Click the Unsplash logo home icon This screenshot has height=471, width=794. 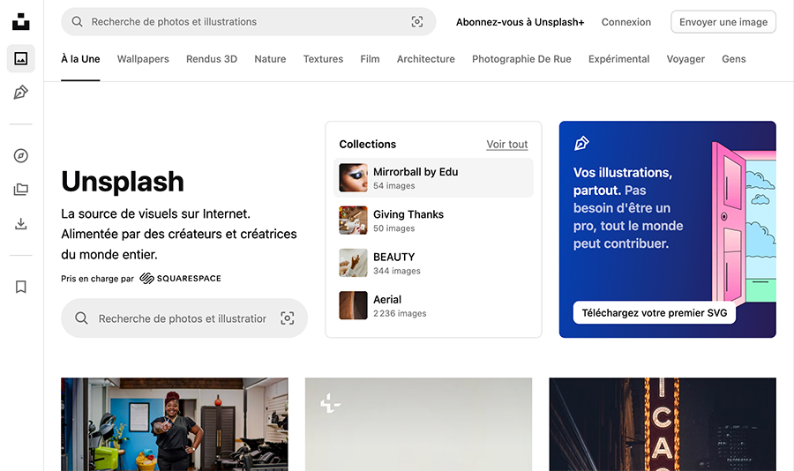coord(21,21)
